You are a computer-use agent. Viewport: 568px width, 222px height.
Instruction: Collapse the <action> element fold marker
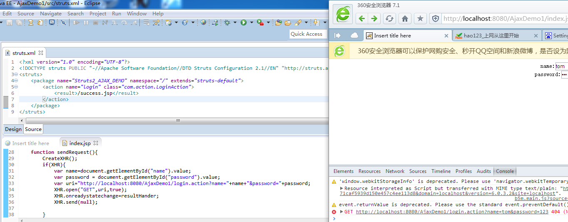tap(16, 87)
